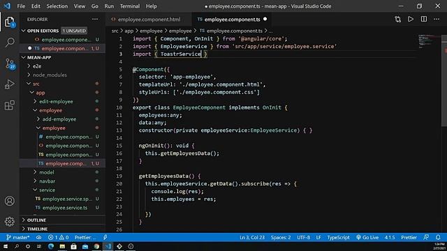This screenshot has height=251, width=447.
Task: Split the editor to the right
Action: [424, 20]
